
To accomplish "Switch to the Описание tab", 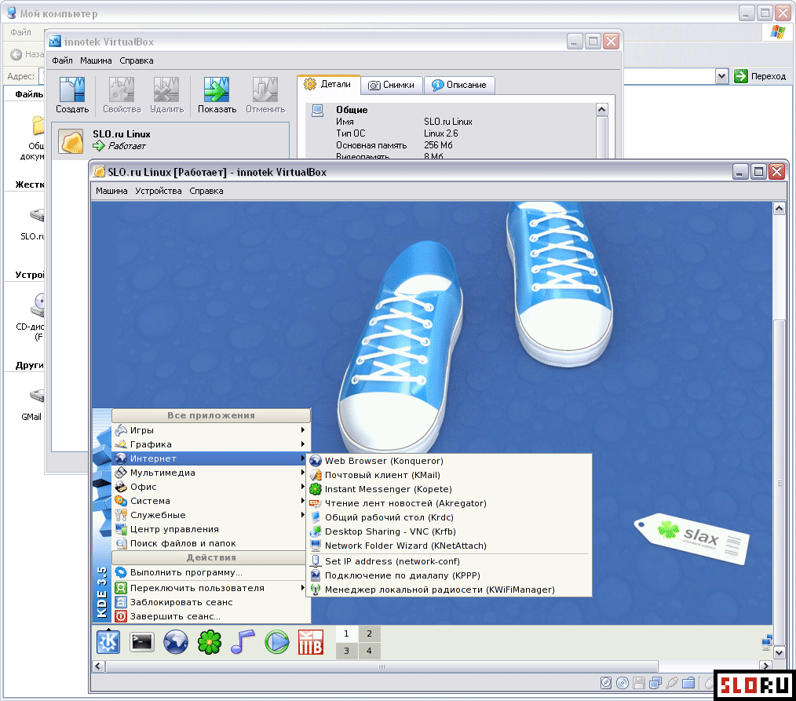I will 459,85.
